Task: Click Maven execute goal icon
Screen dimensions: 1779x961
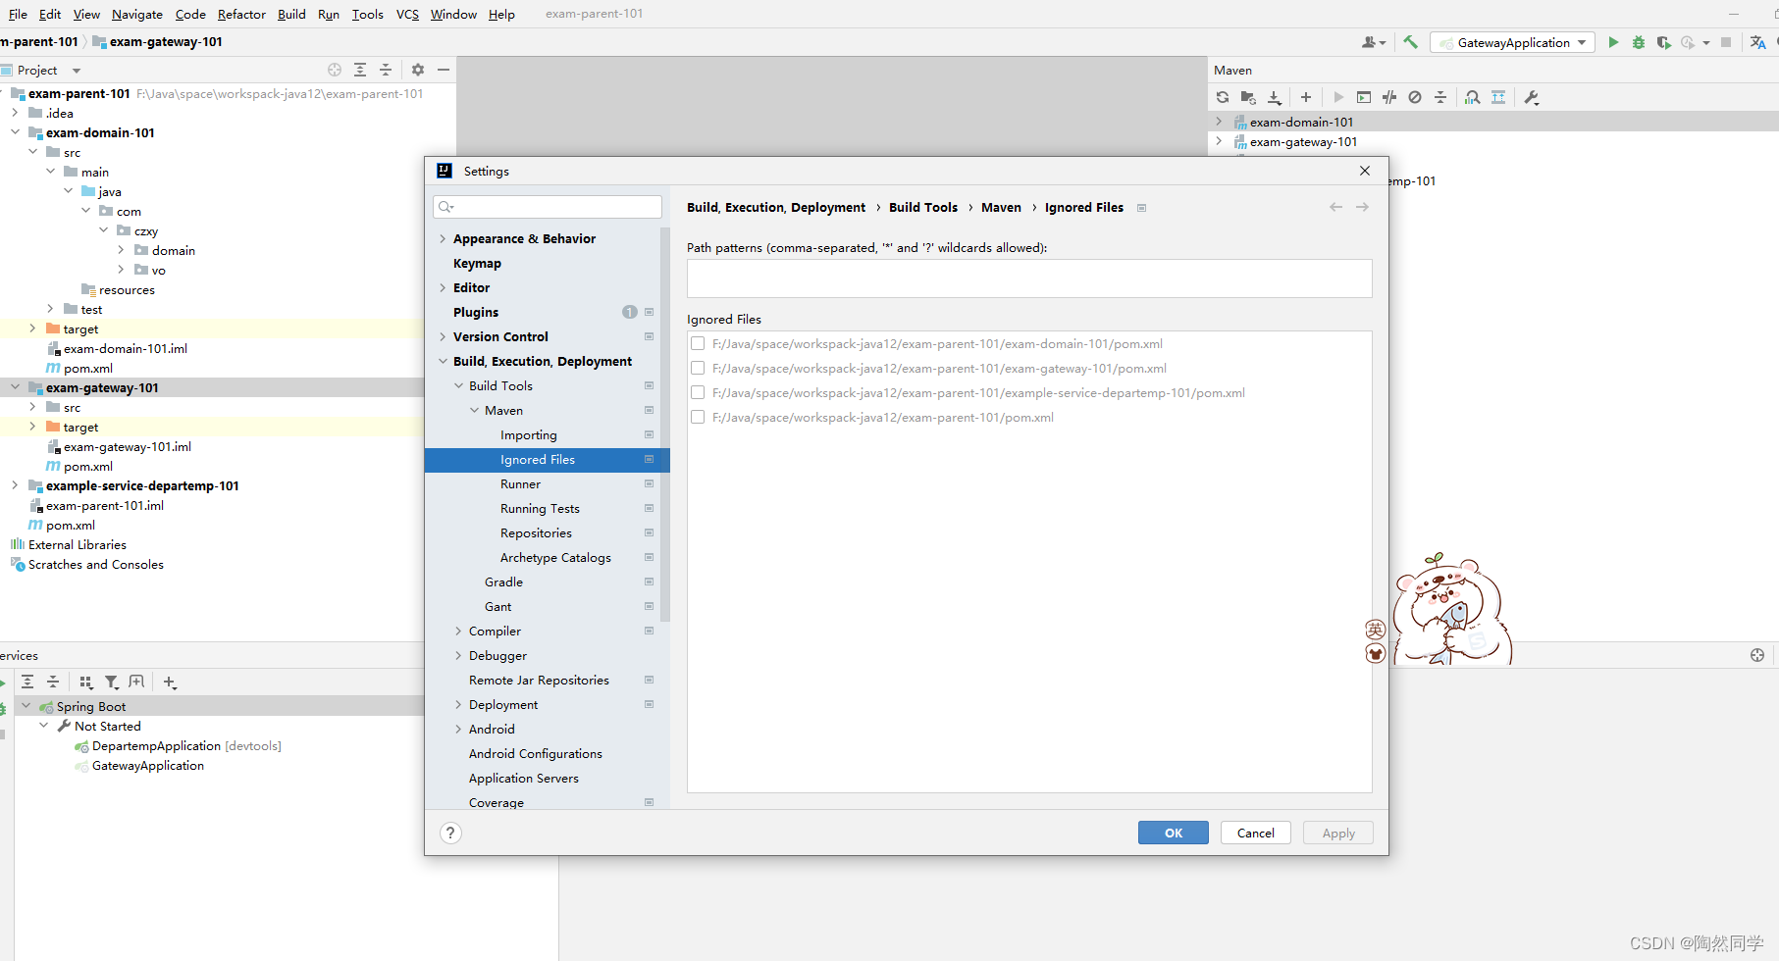Action: pyautogui.click(x=1364, y=97)
